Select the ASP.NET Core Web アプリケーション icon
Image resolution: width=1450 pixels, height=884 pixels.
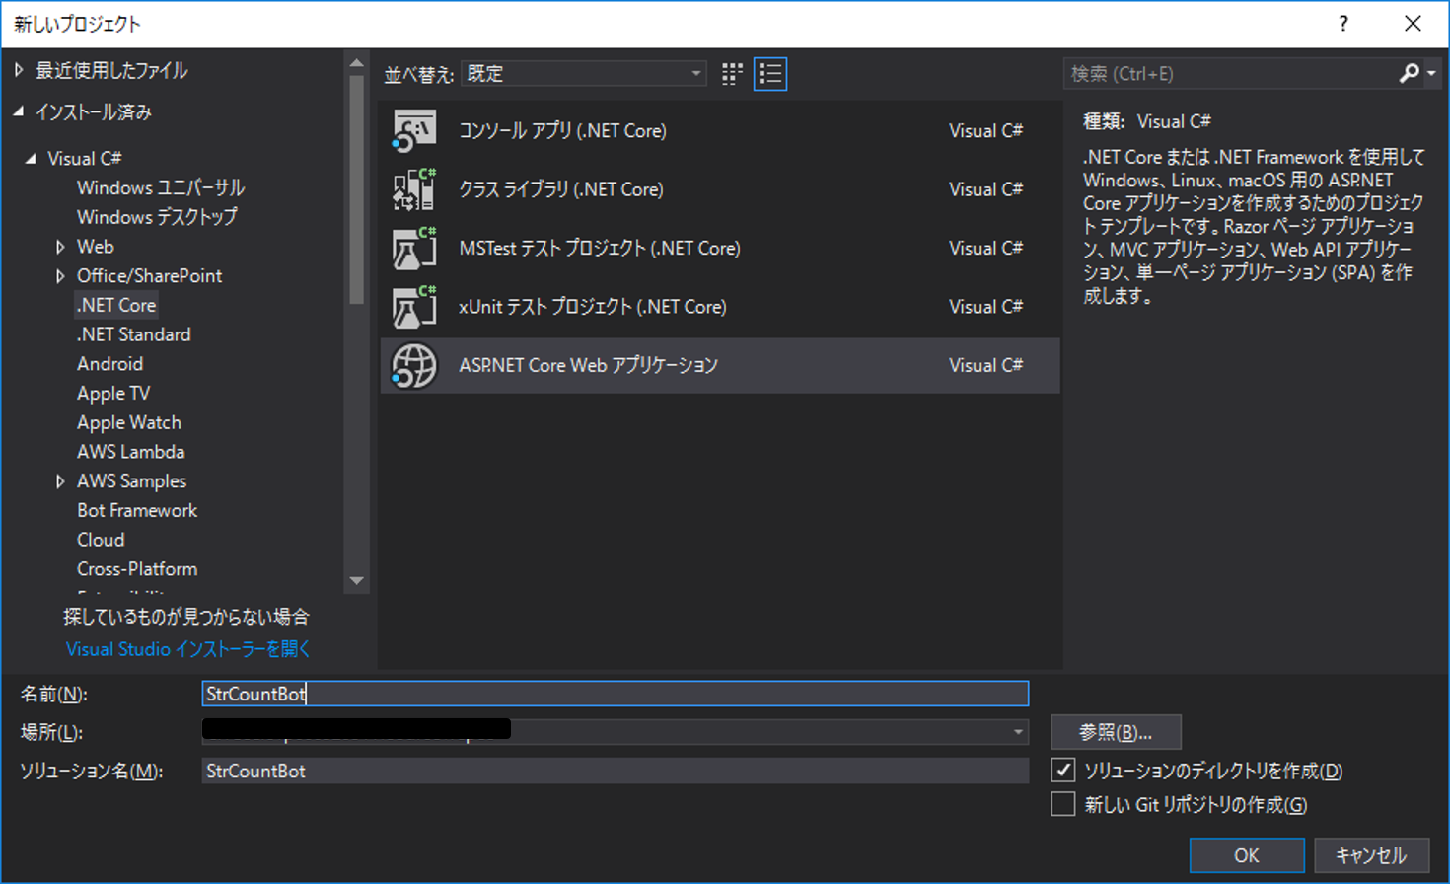coord(413,365)
